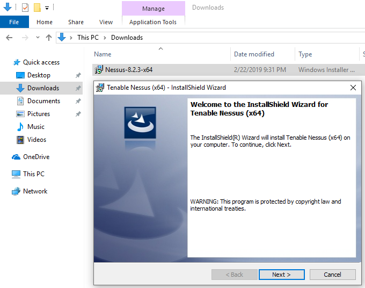This screenshot has height=288, width=365.
Task: Open Documents in the navigation pane
Action: tap(44, 101)
